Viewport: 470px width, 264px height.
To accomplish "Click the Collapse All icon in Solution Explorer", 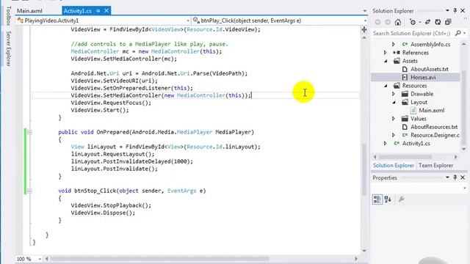I will point(448,22).
